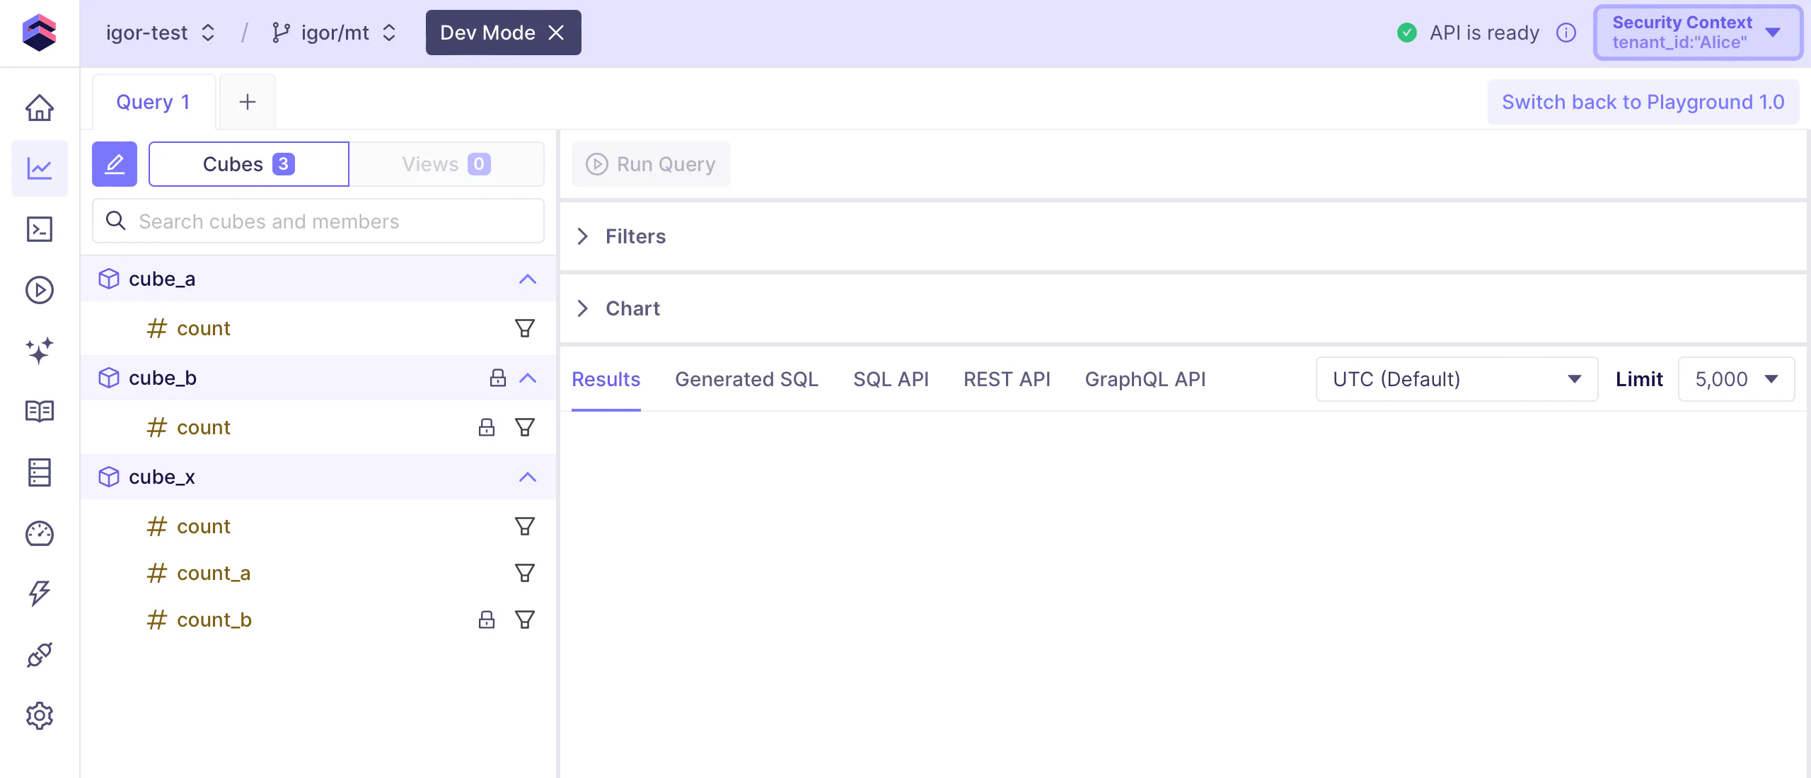Viewport: 1811px width, 778px height.
Task: Open the Home page in sidebar
Action: click(x=40, y=108)
